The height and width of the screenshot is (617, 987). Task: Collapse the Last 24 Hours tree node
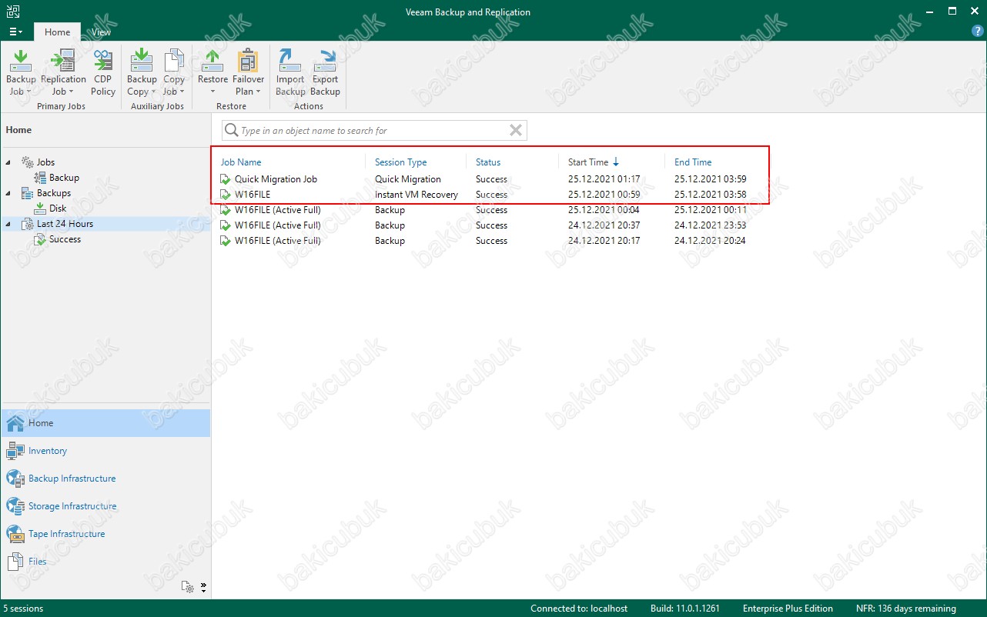(8, 224)
